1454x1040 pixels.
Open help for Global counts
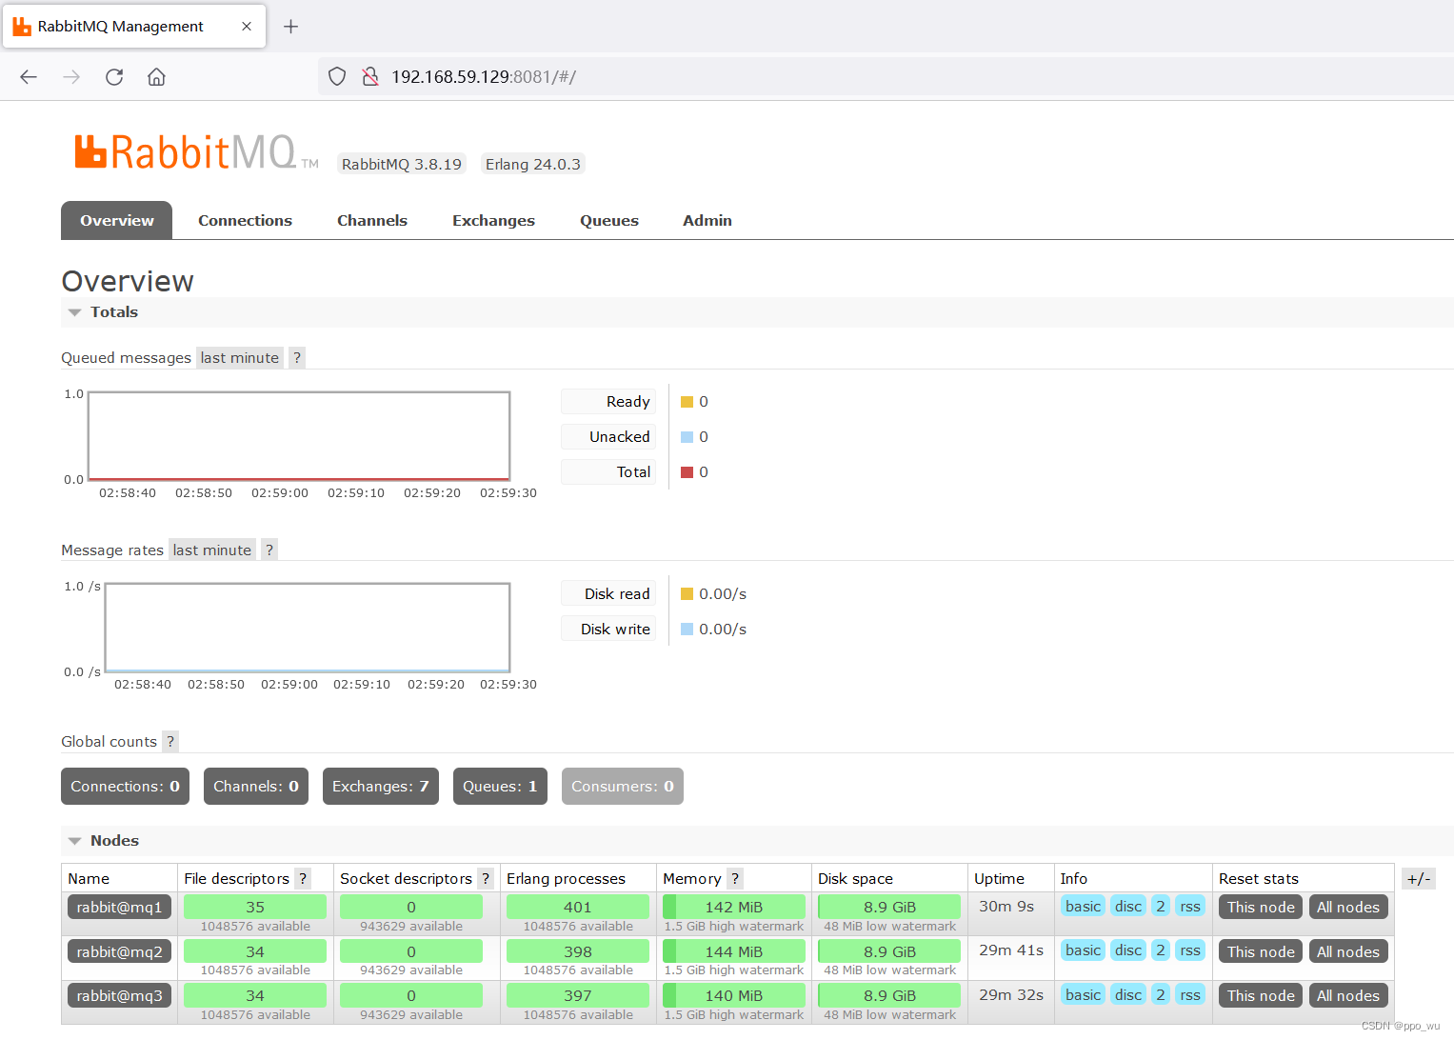(x=170, y=742)
